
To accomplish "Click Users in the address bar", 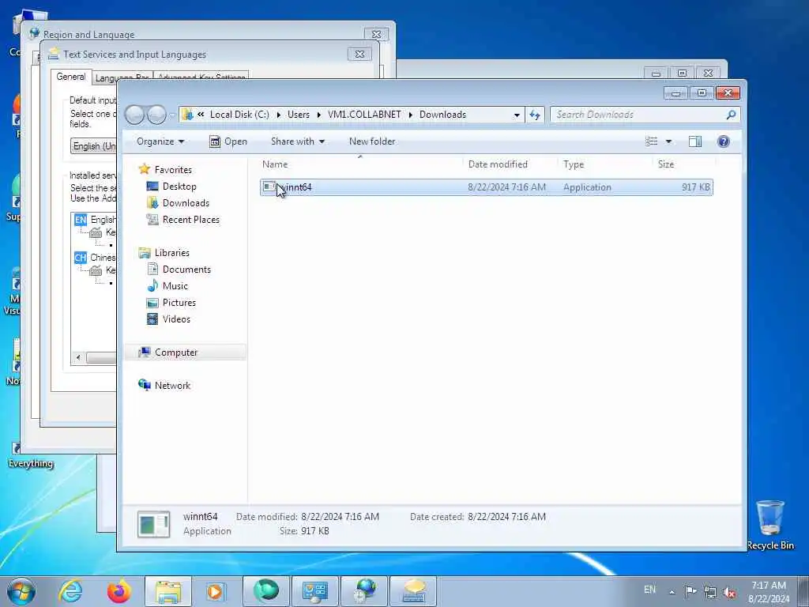I will click(x=298, y=115).
